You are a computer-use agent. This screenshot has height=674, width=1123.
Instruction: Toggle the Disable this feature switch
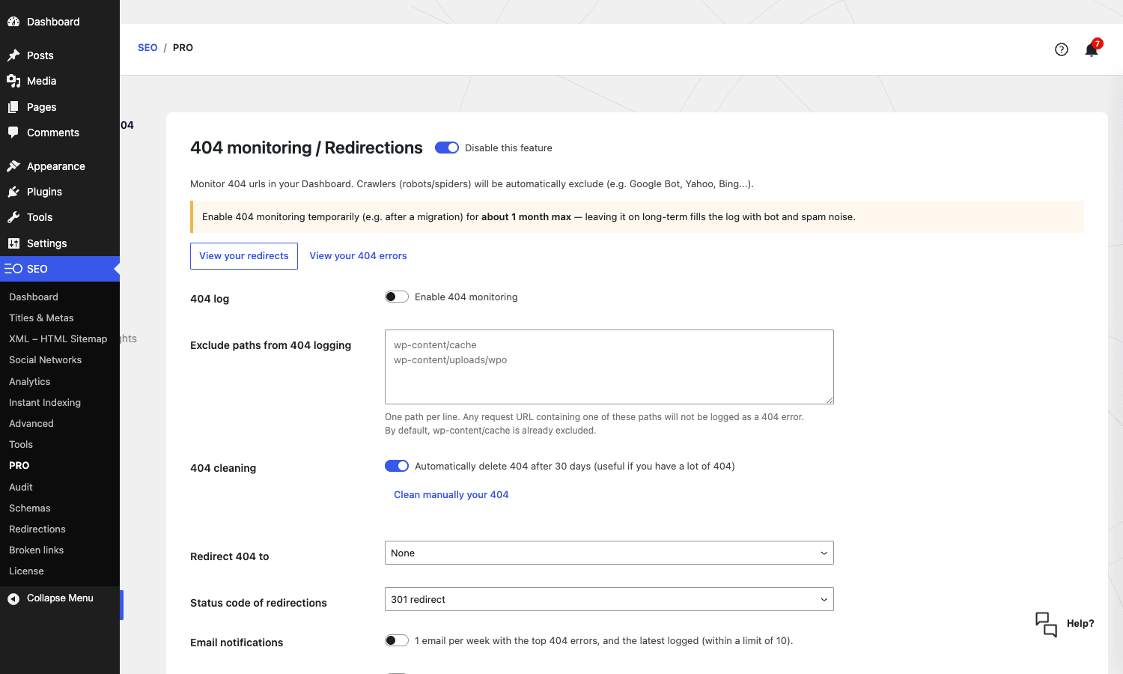pyautogui.click(x=447, y=148)
